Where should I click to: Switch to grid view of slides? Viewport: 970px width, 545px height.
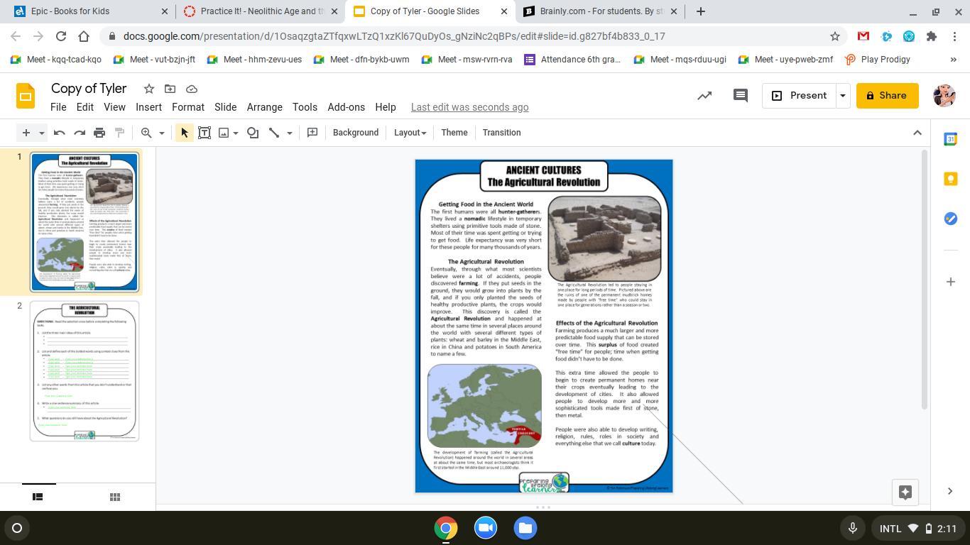click(114, 497)
